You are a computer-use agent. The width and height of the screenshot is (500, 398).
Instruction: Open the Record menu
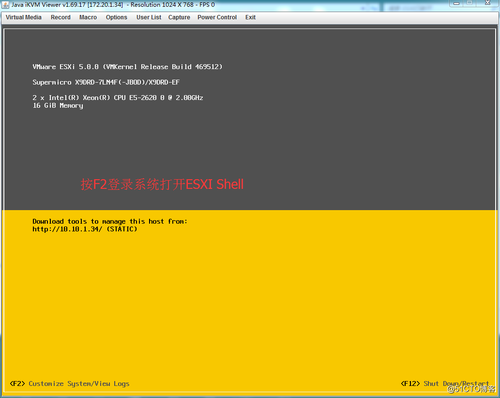click(61, 17)
